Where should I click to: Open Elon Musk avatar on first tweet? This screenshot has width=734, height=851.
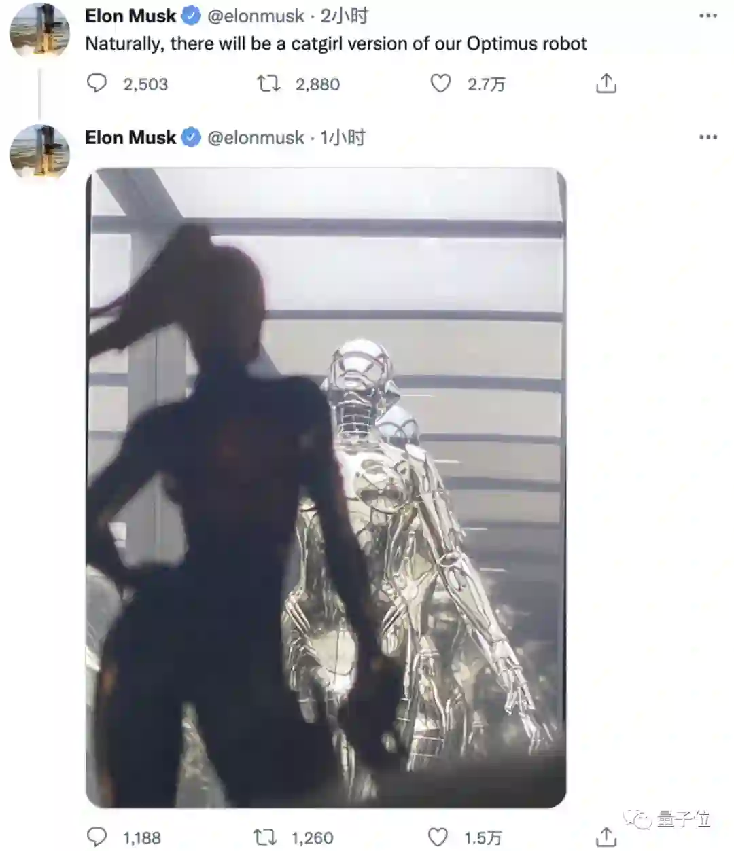[x=39, y=30]
